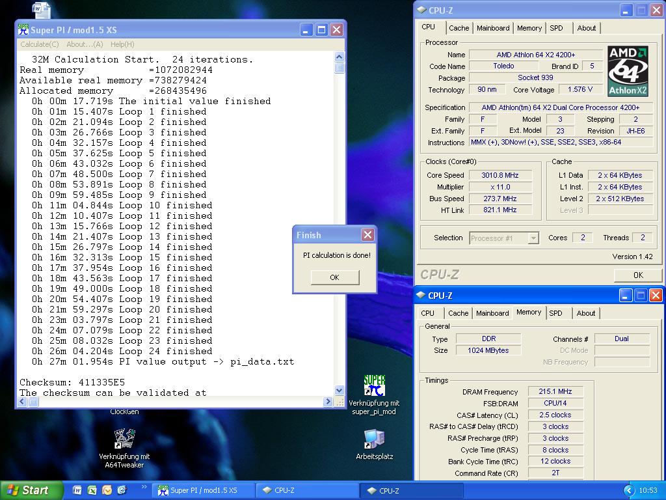
Task: Activate Super PI / mod1.5 XS taskbar button
Action: tap(203, 490)
